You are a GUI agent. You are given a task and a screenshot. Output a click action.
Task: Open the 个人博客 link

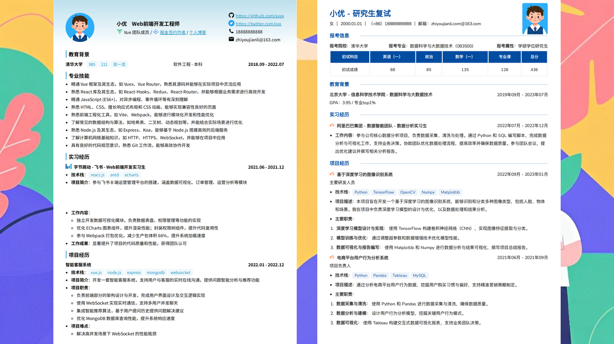(x=197, y=32)
